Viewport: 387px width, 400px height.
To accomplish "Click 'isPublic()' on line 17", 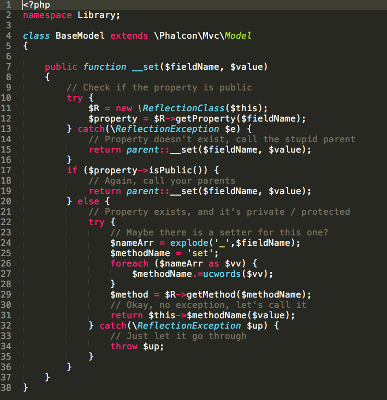I will tap(178, 171).
